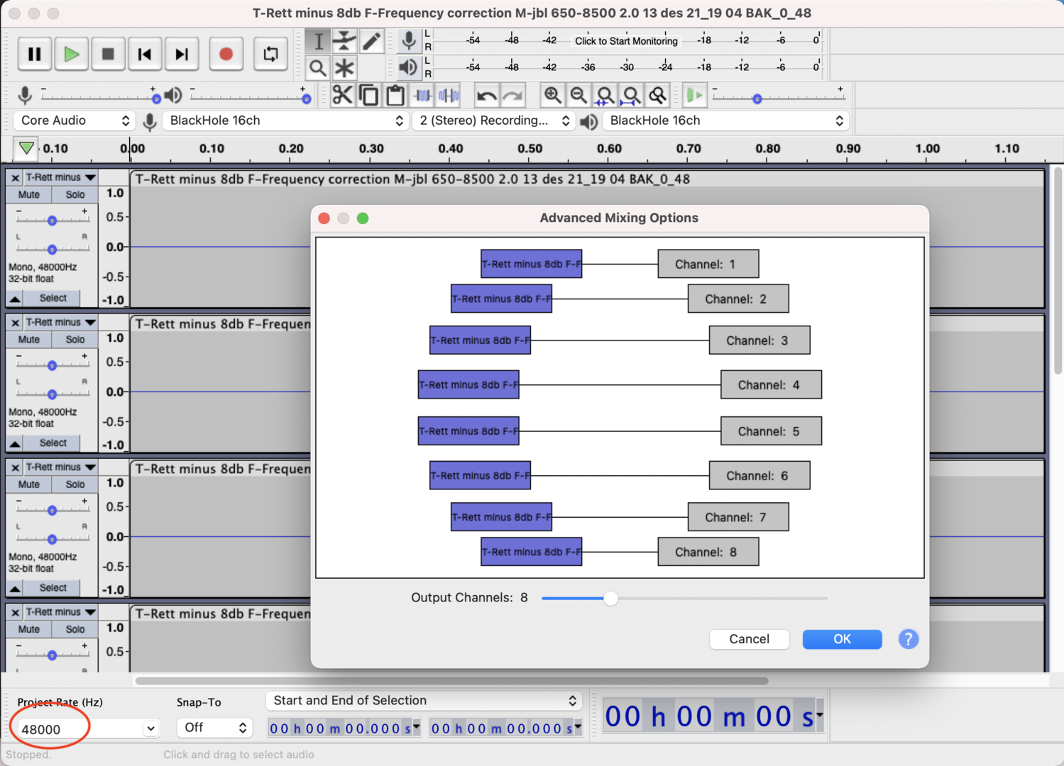Click the record meter microphone icon
This screenshot has width=1064, height=766.
click(x=409, y=40)
